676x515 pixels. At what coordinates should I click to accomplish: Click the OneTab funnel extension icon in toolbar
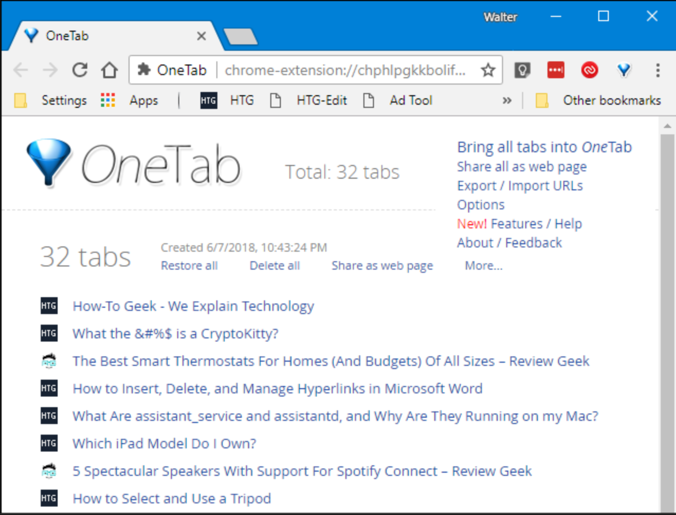624,70
